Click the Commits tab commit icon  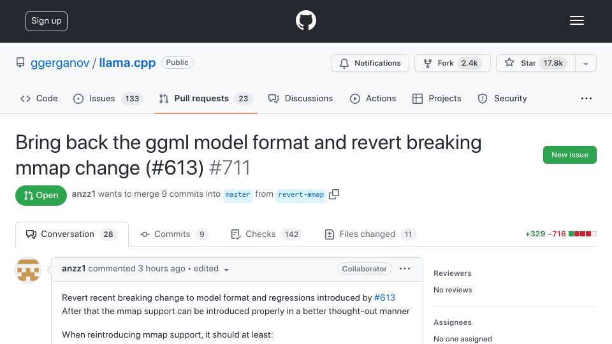tap(145, 234)
